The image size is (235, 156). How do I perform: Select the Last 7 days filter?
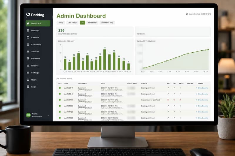pos(72,23)
